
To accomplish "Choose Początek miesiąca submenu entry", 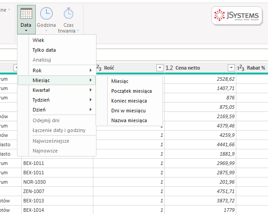I will [130, 91].
